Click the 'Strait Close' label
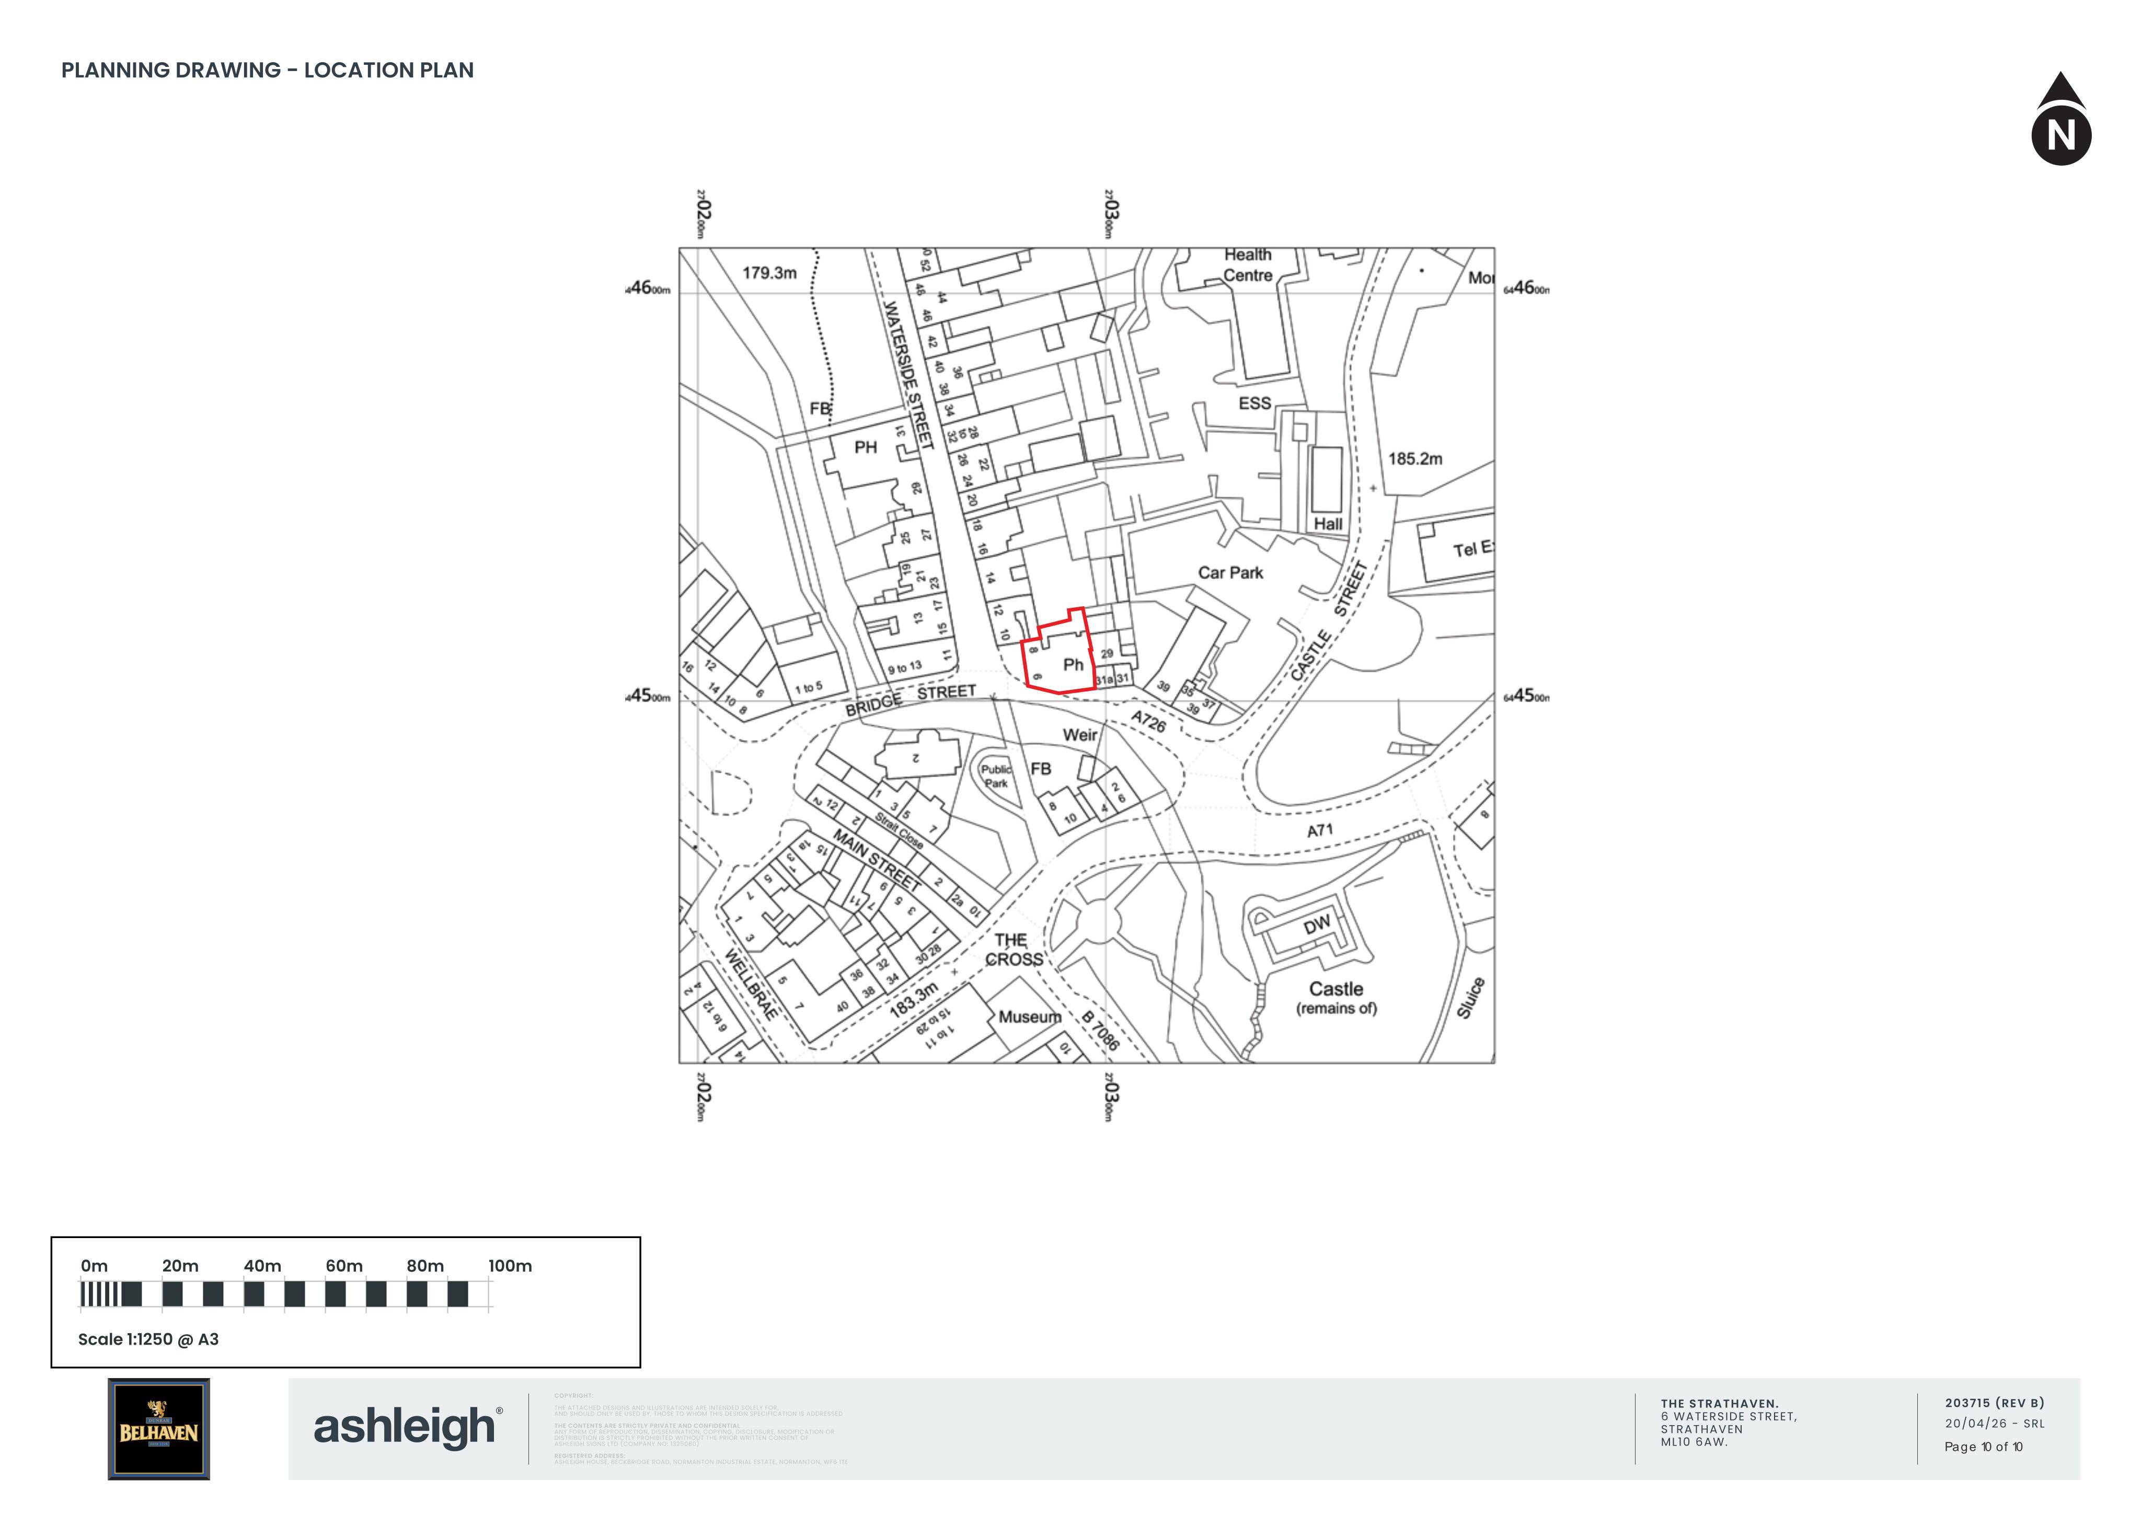Screen dimensions: 2141x1514 898,830
